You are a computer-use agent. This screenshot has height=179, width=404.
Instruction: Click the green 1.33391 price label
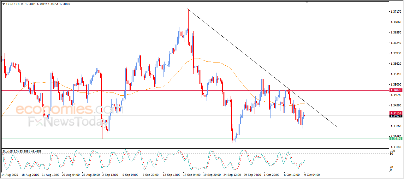395,139
